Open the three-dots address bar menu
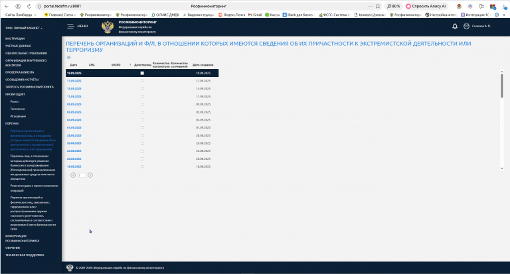 (x=371, y=6)
